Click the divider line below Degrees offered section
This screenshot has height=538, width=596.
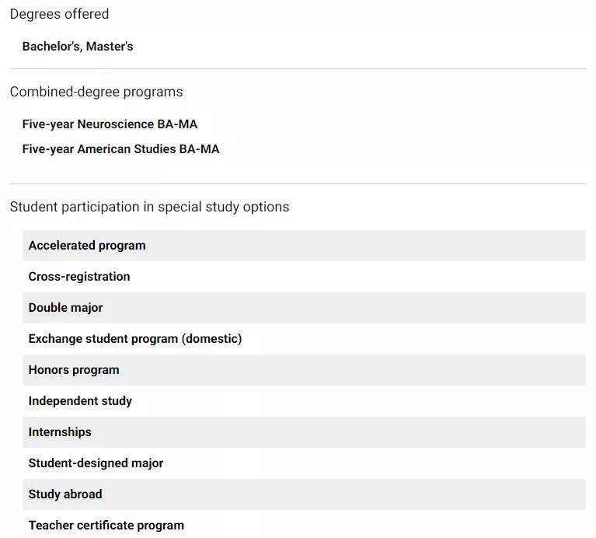pyautogui.click(x=298, y=69)
